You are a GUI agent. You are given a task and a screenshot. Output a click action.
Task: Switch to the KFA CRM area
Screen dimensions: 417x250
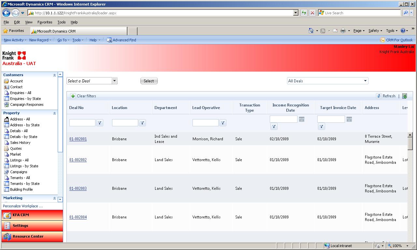click(32, 215)
